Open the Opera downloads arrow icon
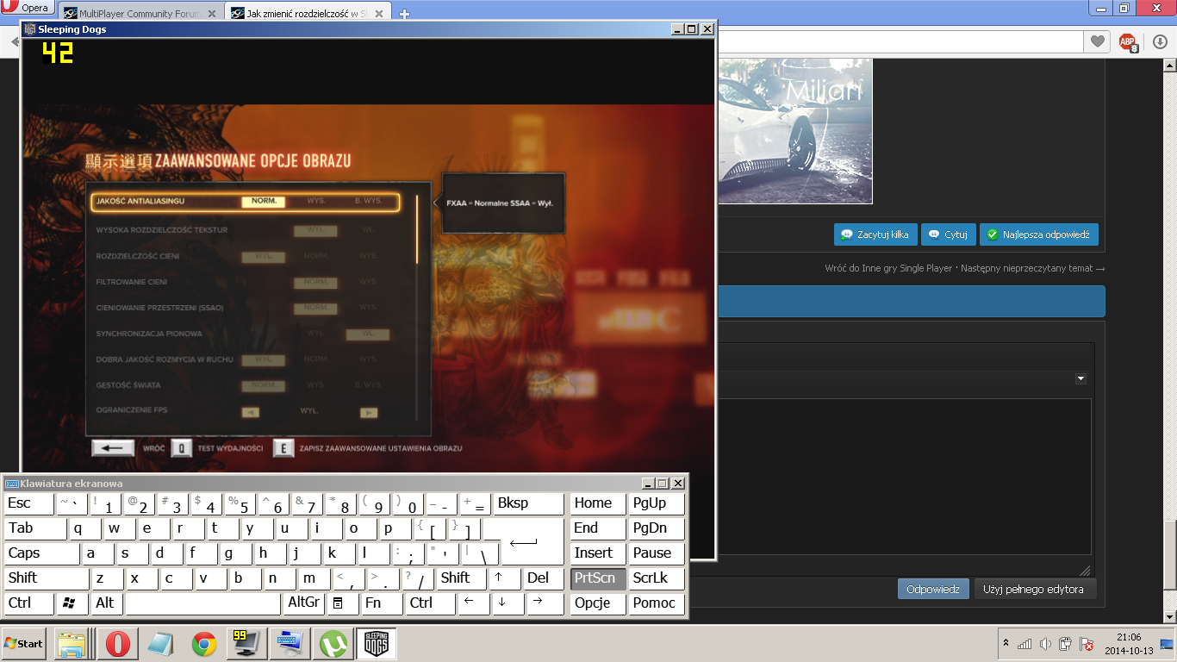This screenshot has height=662, width=1177. tap(1160, 41)
